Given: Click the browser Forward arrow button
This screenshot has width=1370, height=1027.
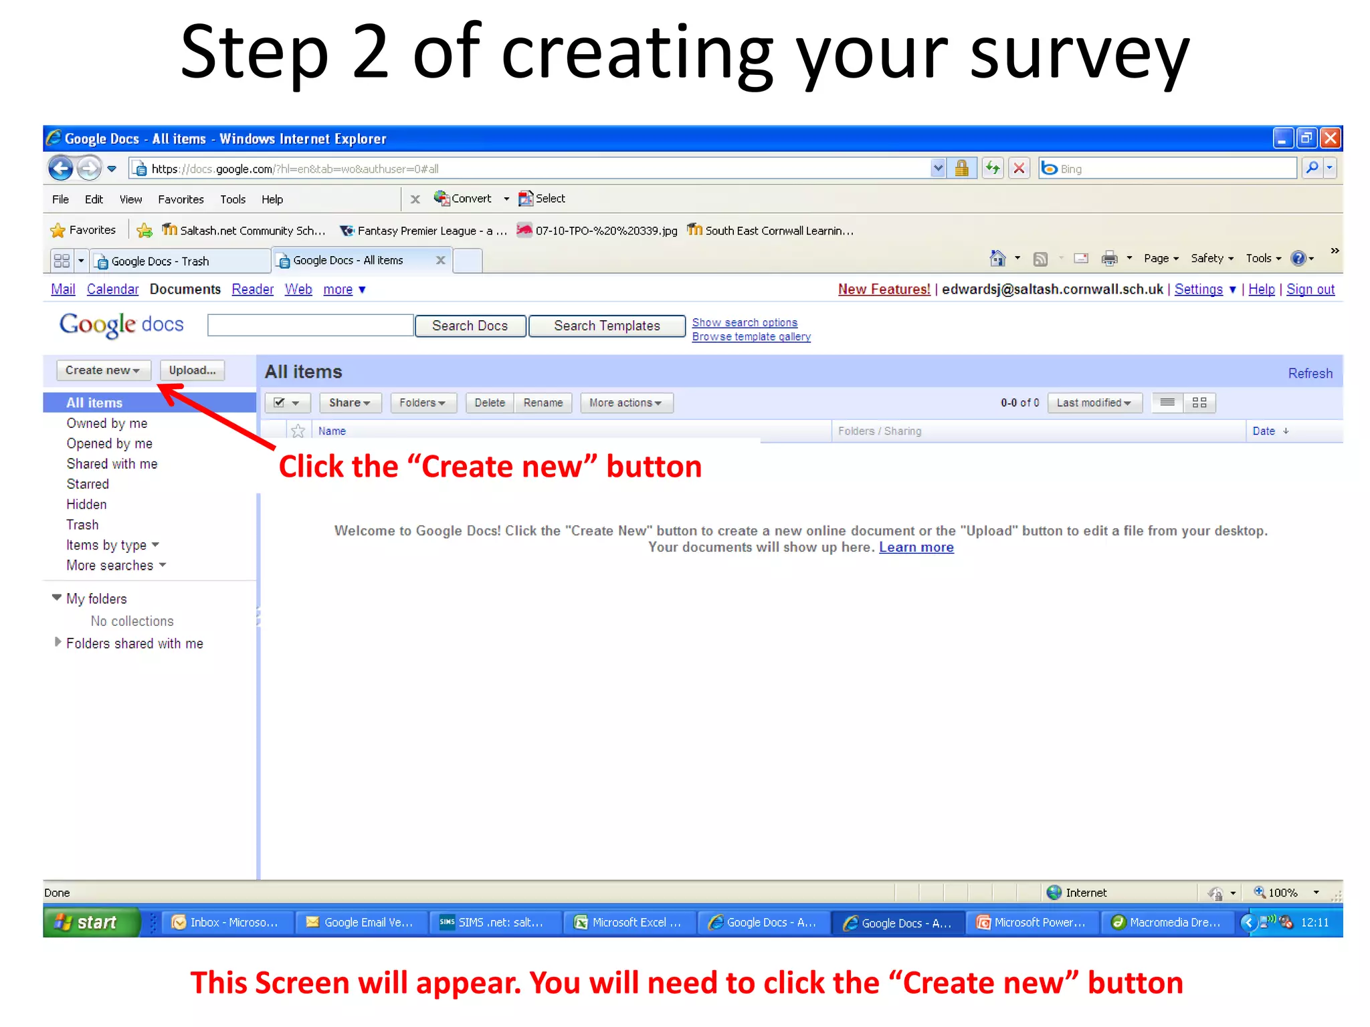Looking at the screenshot, I should tap(88, 168).
